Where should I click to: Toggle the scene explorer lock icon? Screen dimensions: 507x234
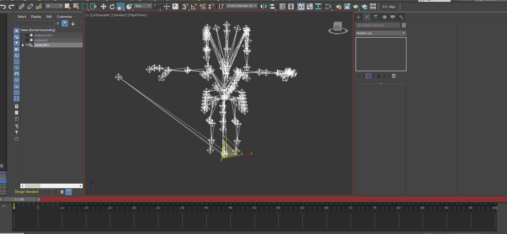click(x=73, y=23)
